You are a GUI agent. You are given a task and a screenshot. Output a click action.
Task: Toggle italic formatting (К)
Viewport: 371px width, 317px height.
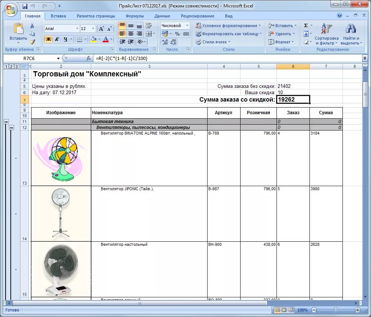point(57,39)
